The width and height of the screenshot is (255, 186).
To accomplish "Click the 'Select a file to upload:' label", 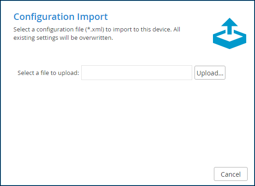I will (49, 73).
